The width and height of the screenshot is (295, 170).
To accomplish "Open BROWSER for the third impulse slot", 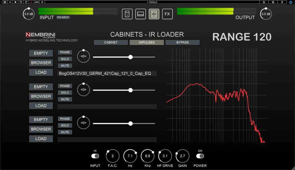I will [41, 129].
